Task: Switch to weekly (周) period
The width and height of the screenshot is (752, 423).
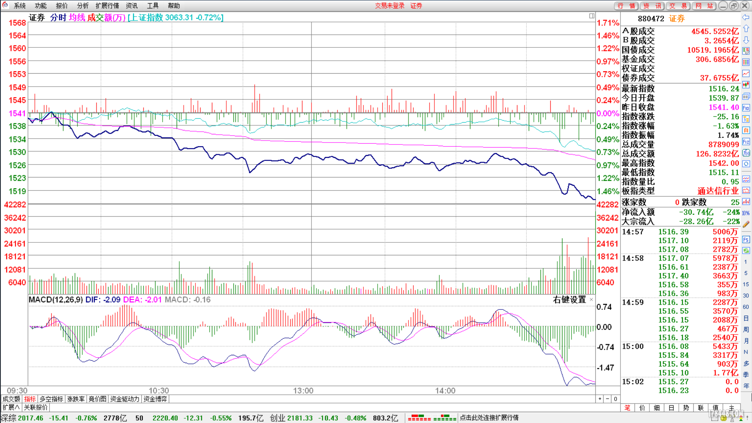Action: (x=746, y=329)
